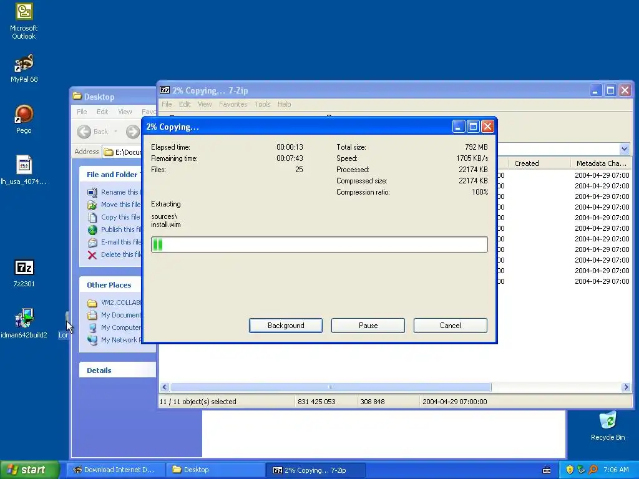
Task: Switch to 2% Copying 7-Zip taskbar button
Action: point(316,470)
